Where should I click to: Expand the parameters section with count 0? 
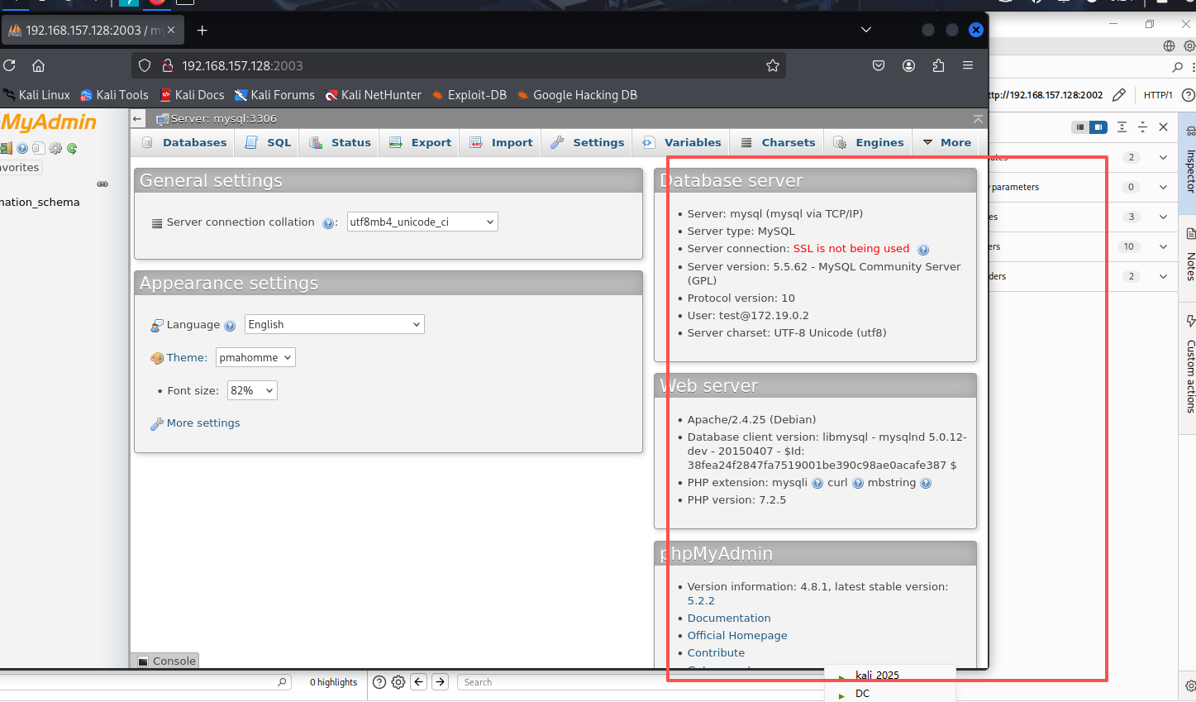point(1163,187)
